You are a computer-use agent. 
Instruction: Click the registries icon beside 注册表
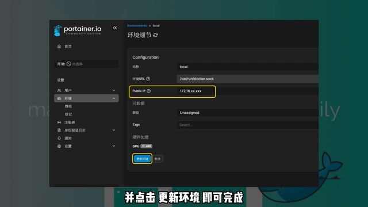click(x=59, y=122)
